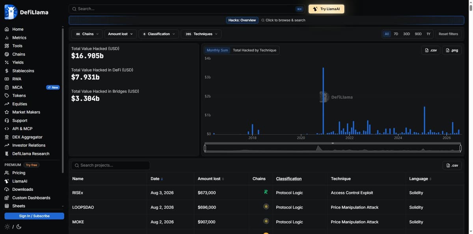
Task: Open Metrics from the sidebar icon
Action: click(x=7, y=38)
